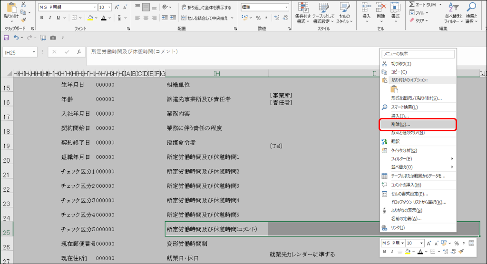Image resolution: width=487 pixels, height=264 pixels.
Task: Select セルの書式設定(F)... in the context menu
Action: [x=418, y=194]
